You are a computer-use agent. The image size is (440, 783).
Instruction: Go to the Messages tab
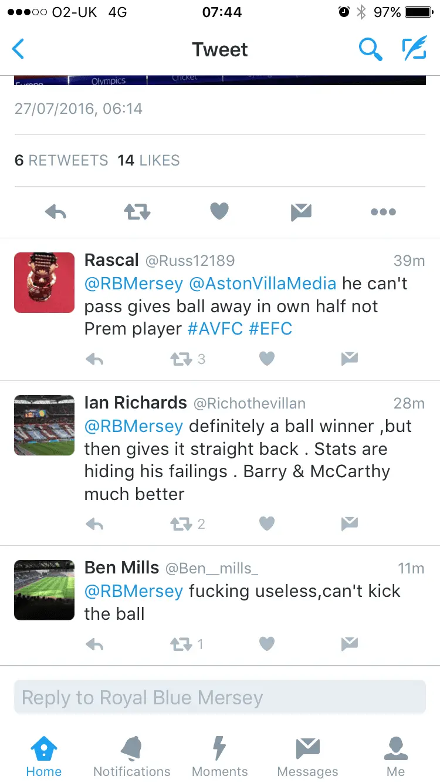click(x=307, y=757)
